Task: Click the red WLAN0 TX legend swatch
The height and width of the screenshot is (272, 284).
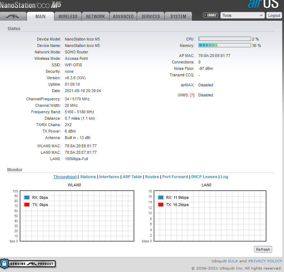Action: tap(27, 205)
